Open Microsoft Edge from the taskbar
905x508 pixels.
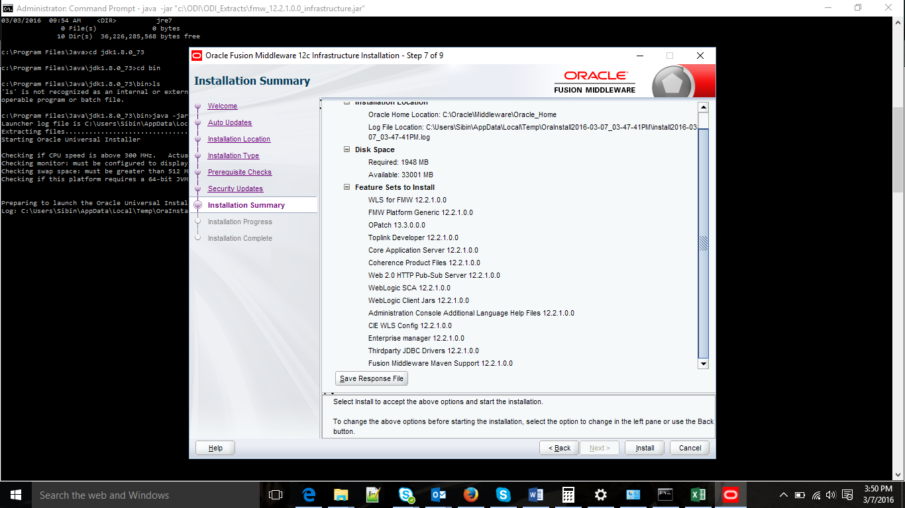[x=308, y=494]
